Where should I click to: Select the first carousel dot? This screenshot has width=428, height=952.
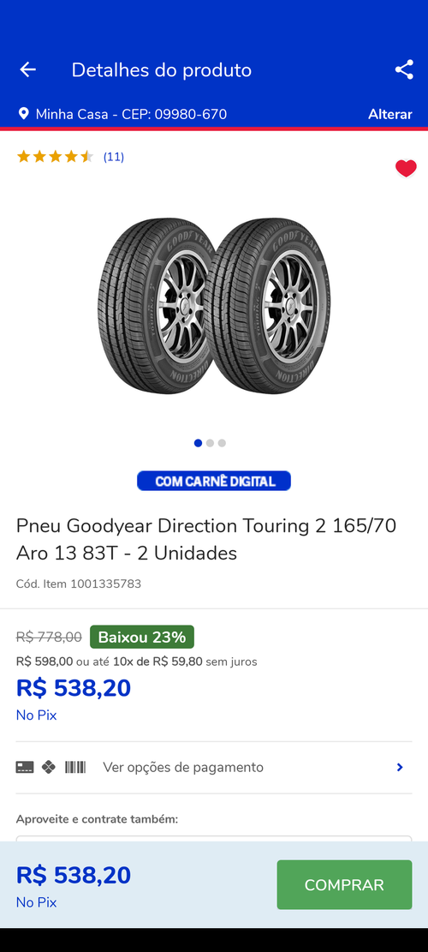pyautogui.click(x=198, y=443)
